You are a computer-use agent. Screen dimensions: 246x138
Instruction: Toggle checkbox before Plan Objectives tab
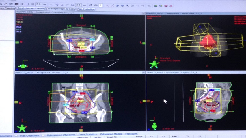pos(16,135)
